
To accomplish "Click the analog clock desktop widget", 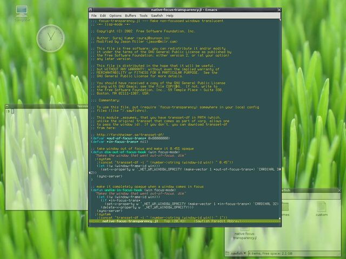I will pos(51,38).
